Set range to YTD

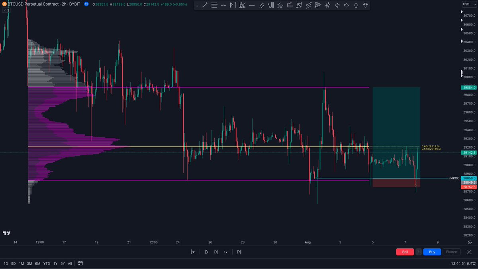pos(47,263)
